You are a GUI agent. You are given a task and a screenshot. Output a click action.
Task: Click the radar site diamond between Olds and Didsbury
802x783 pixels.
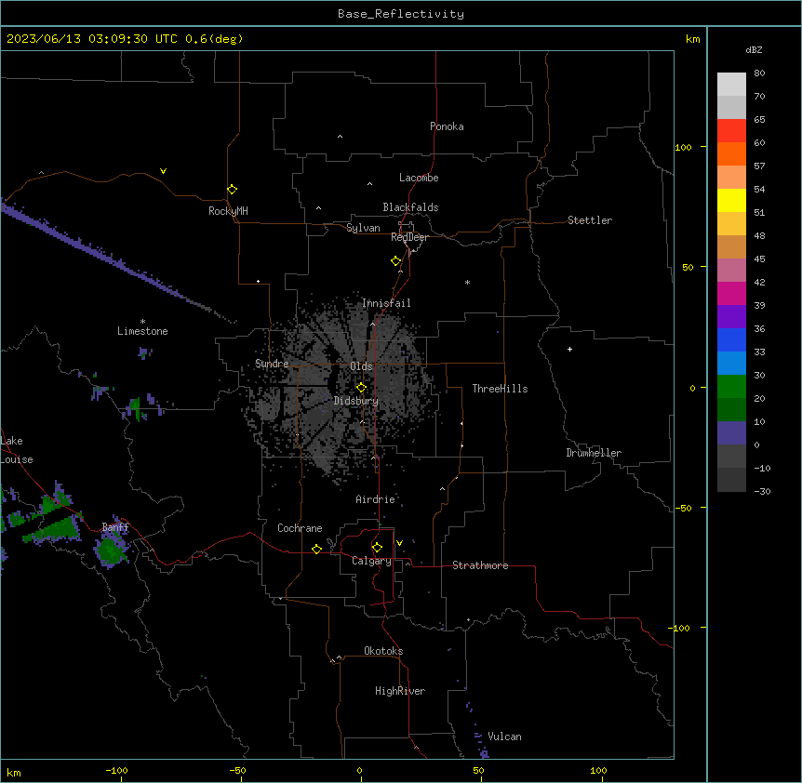pos(361,388)
